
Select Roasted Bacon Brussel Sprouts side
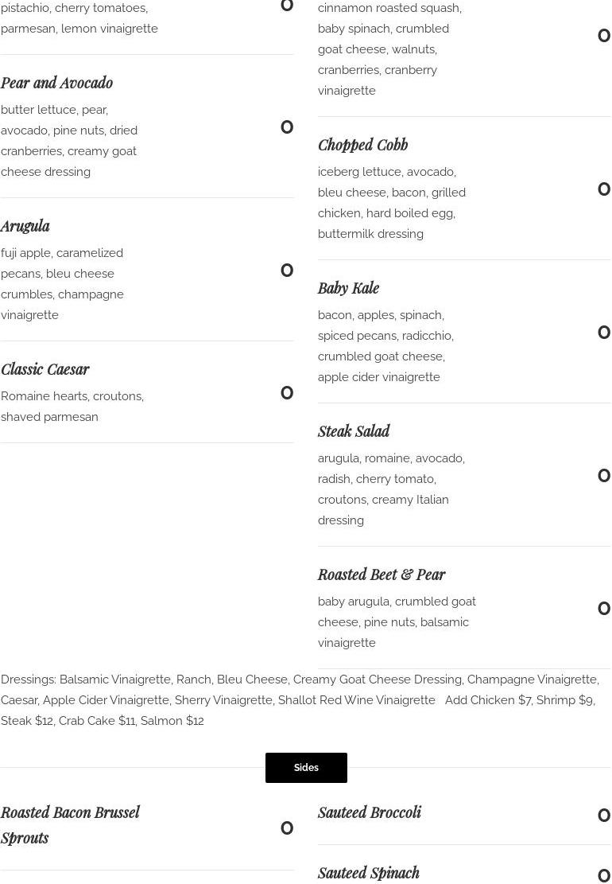[70, 824]
